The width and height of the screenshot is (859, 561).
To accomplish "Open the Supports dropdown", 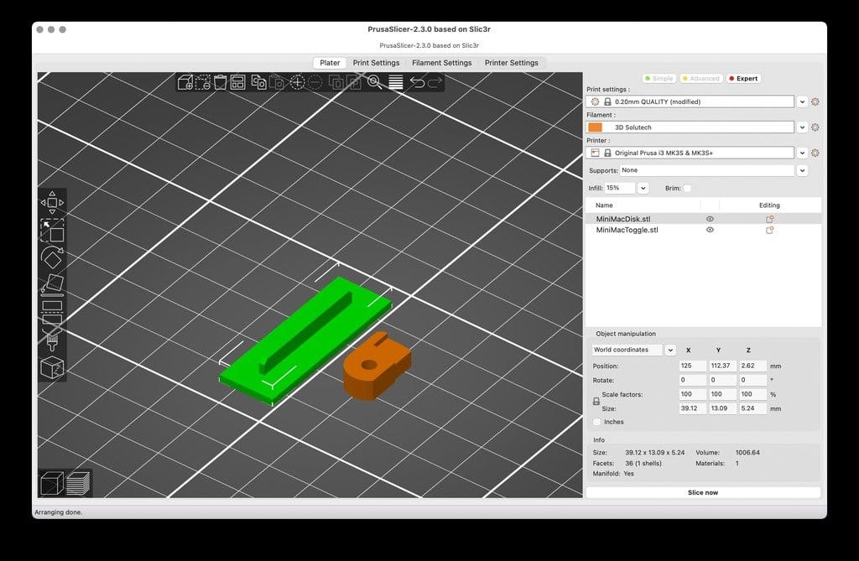I will [x=802, y=170].
